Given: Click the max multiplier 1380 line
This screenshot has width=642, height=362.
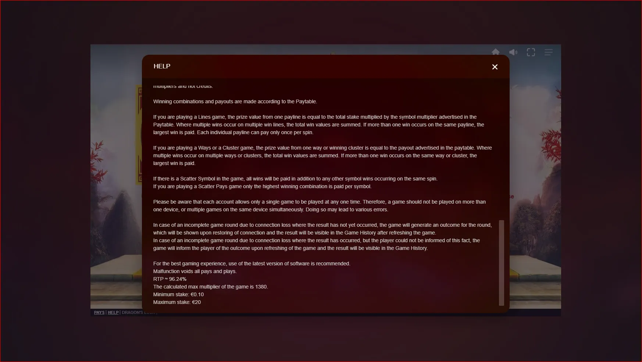Looking at the screenshot, I should point(210,287).
